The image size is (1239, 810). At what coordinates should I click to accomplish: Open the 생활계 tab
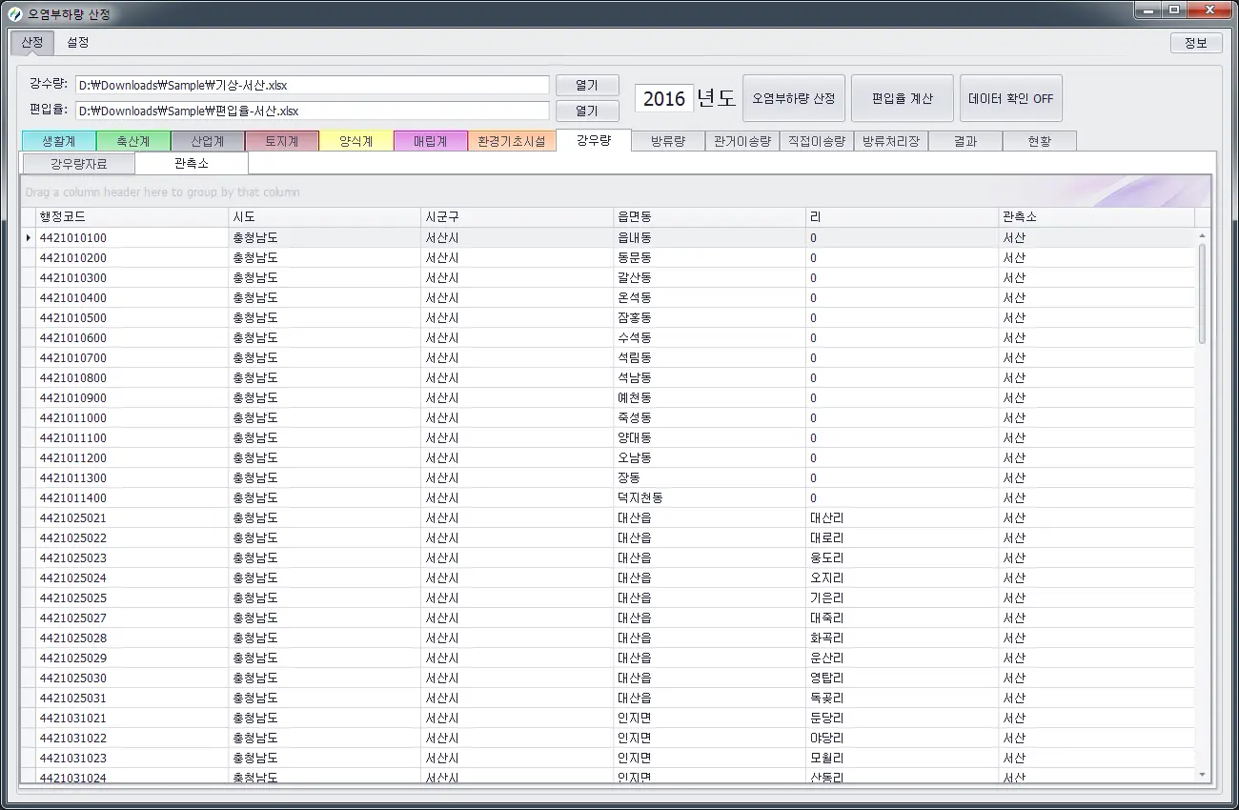coord(59,141)
